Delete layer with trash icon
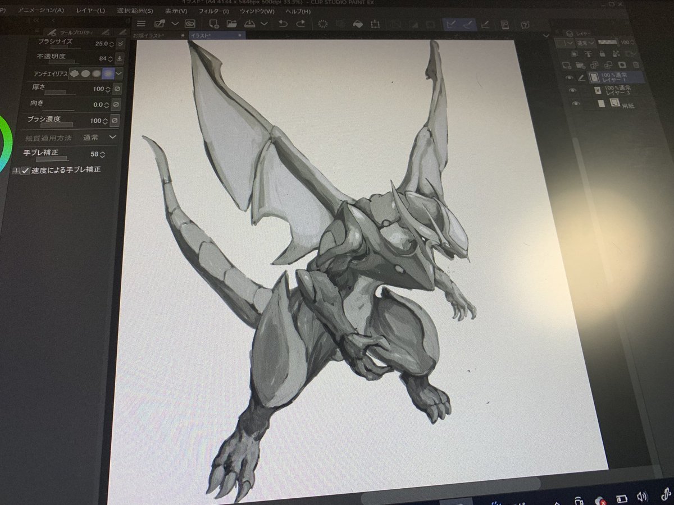Screen dimensions: 674x505 pyautogui.click(x=636, y=65)
